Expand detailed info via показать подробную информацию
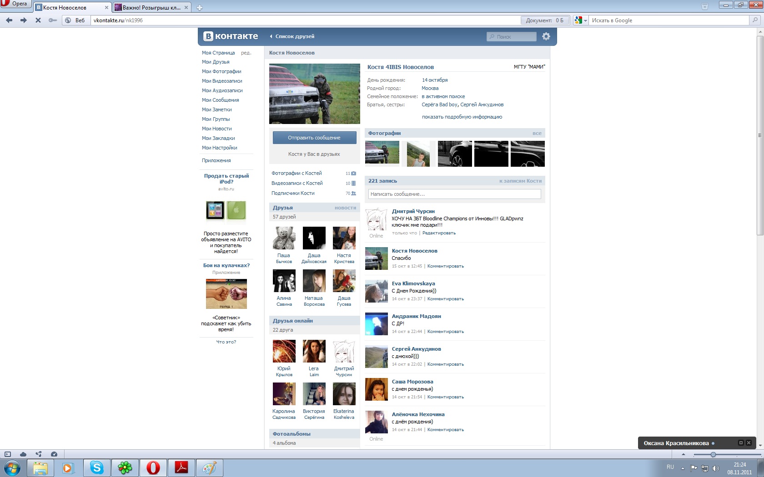The height and width of the screenshot is (477, 764). pos(462,117)
